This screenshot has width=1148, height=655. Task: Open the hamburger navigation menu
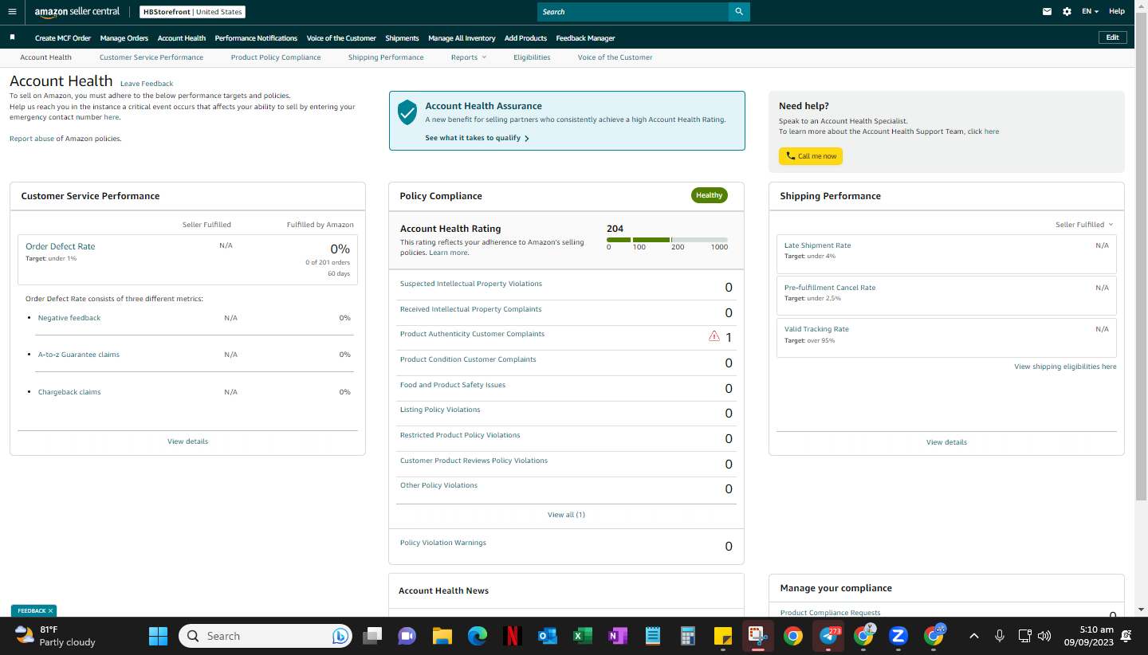point(12,12)
